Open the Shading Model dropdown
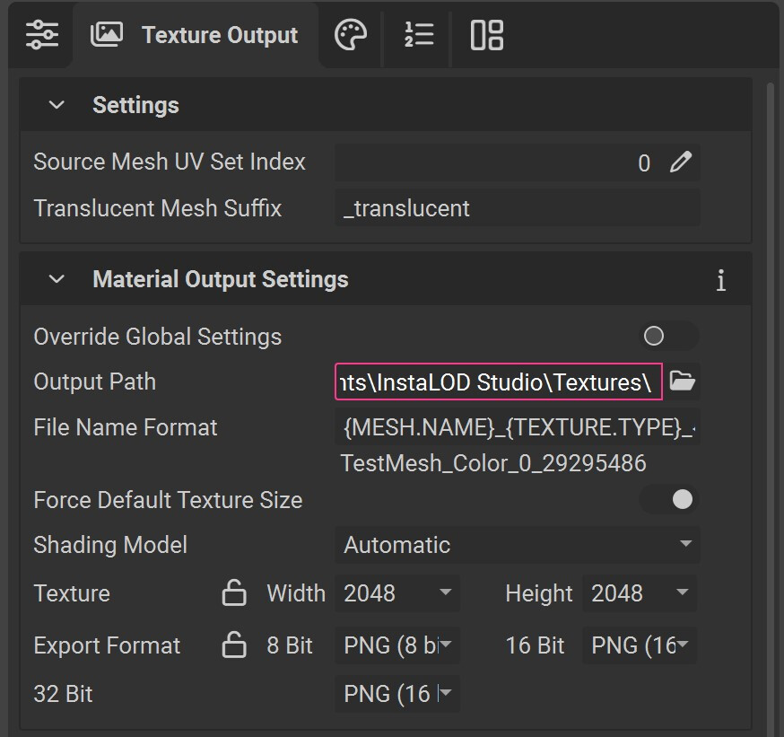 tap(517, 545)
